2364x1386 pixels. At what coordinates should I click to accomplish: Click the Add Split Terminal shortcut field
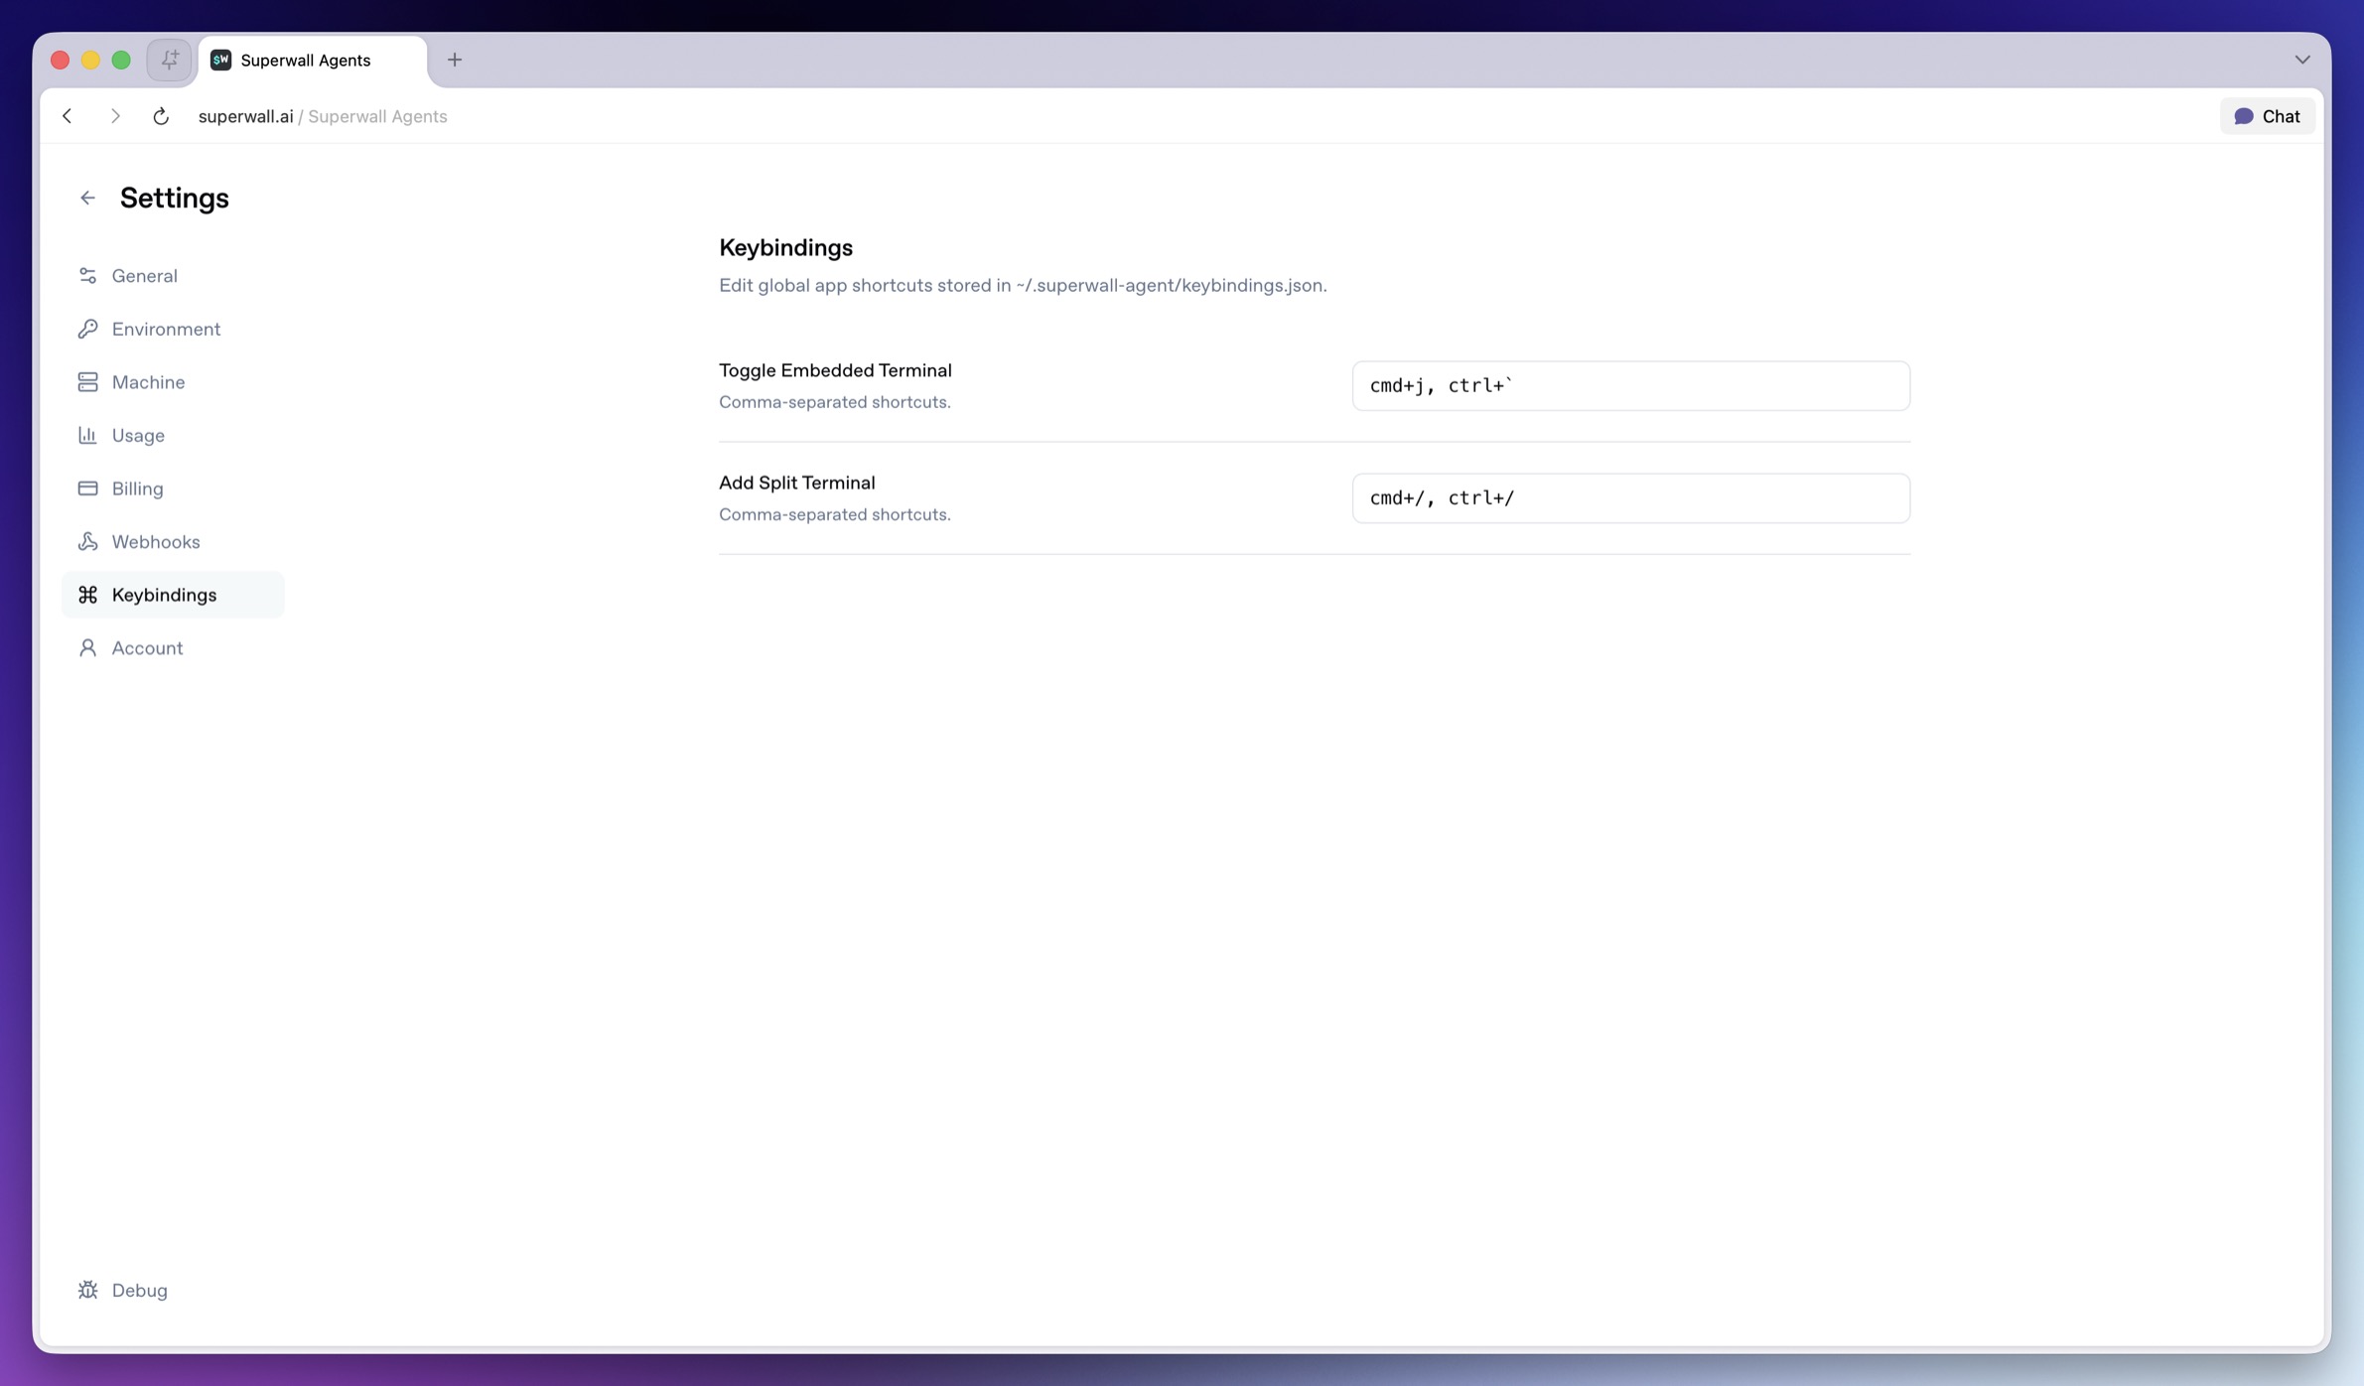pos(1630,498)
